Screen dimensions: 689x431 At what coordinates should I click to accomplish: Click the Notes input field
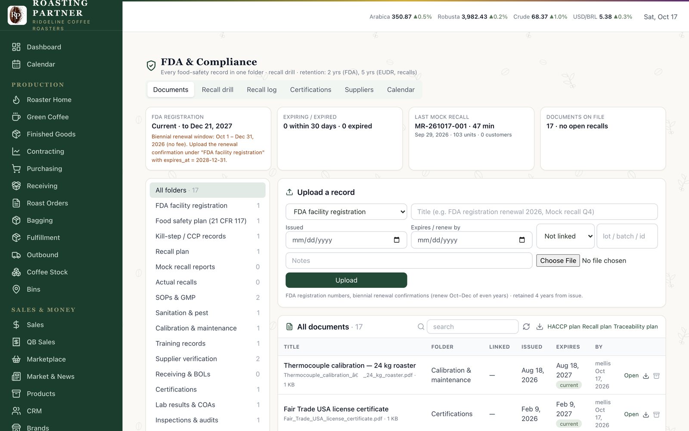(x=409, y=261)
